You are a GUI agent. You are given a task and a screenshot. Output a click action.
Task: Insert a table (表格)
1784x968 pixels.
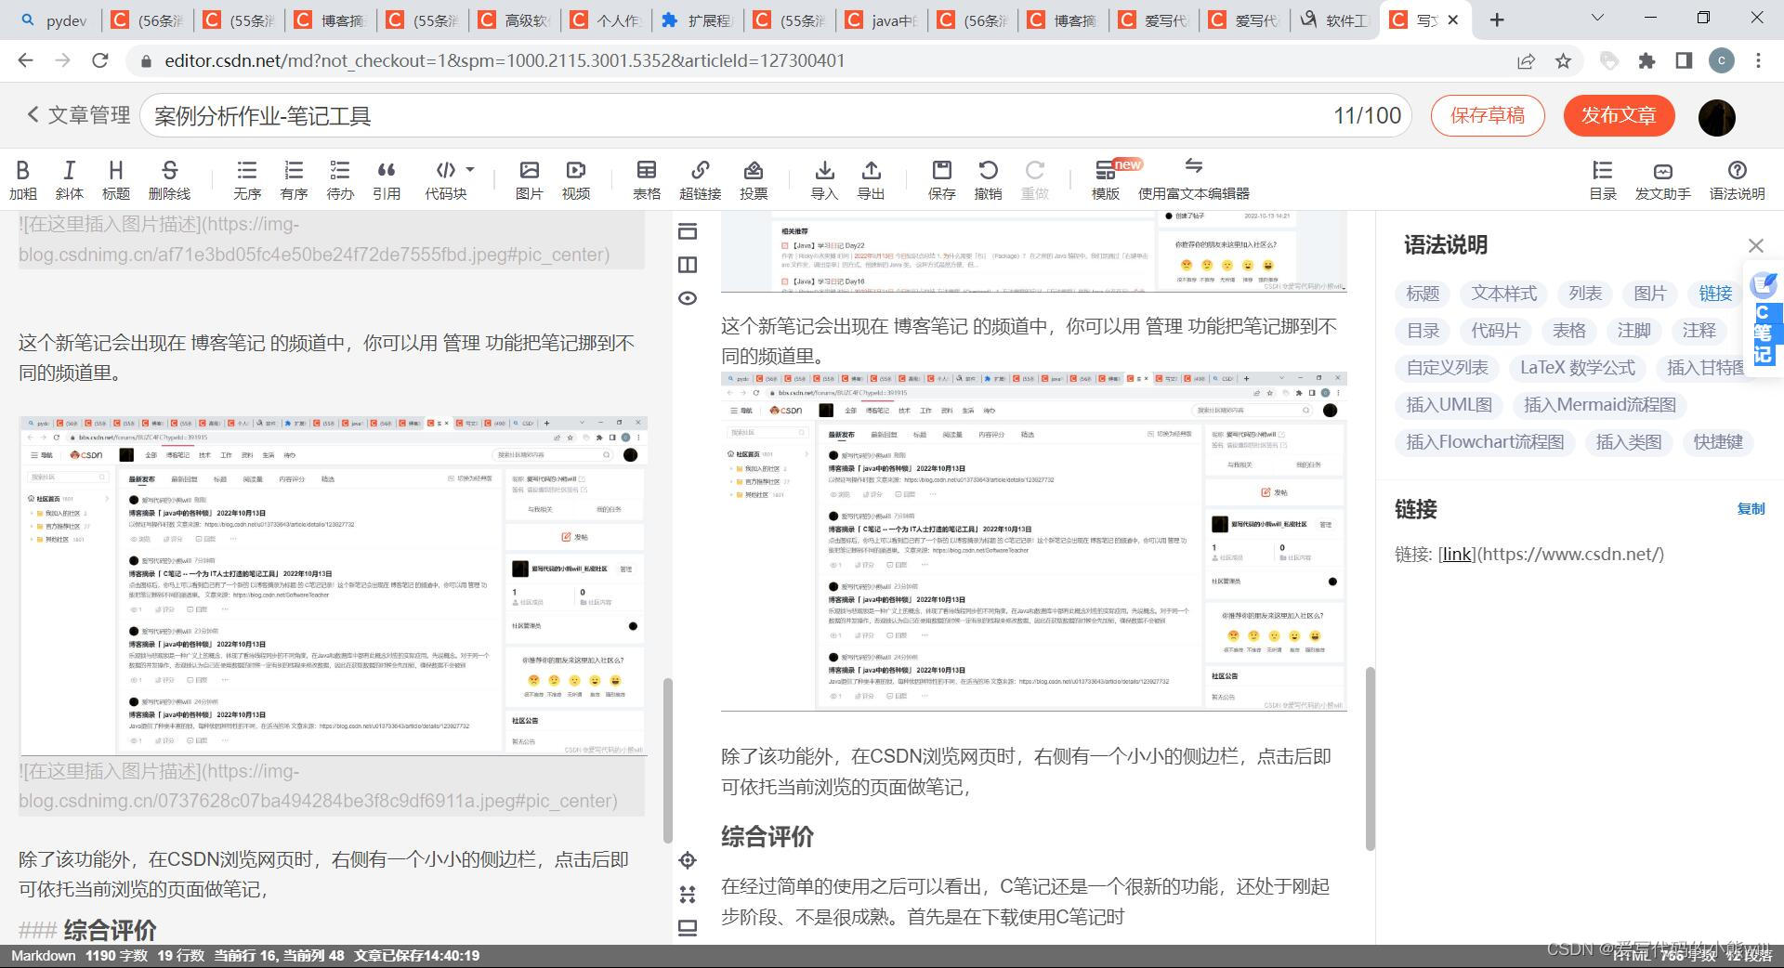point(647,179)
